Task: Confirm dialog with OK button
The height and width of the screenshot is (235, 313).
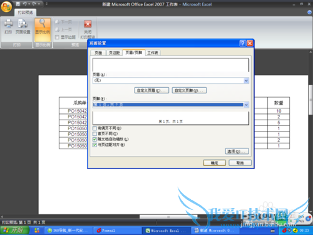Action: 215,163
